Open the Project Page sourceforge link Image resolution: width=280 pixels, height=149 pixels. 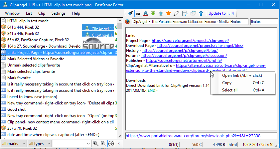coord(190,41)
